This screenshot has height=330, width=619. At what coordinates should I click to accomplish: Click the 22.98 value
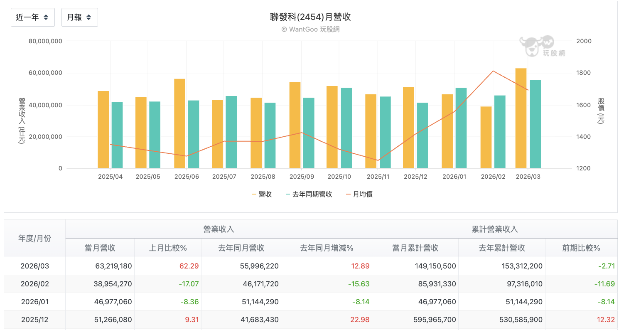click(360, 320)
